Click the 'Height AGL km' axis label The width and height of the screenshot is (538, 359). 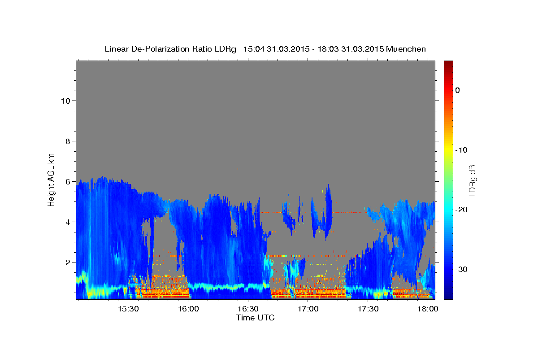52,179
